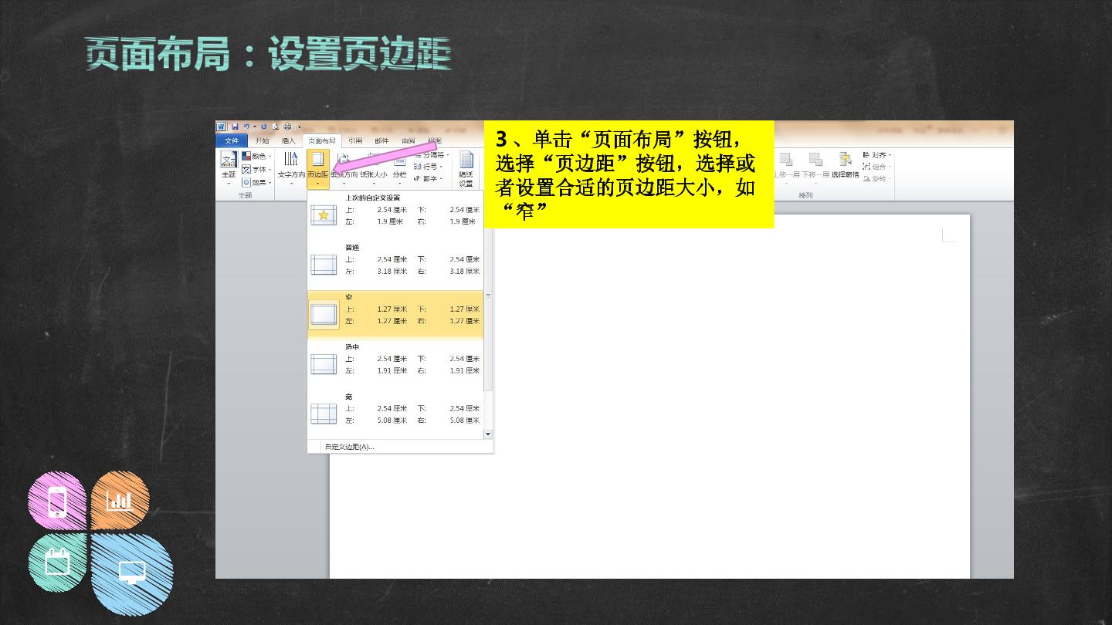Click the Word application icon in title bar
Image resolution: width=1112 pixels, height=625 pixels.
click(x=221, y=127)
